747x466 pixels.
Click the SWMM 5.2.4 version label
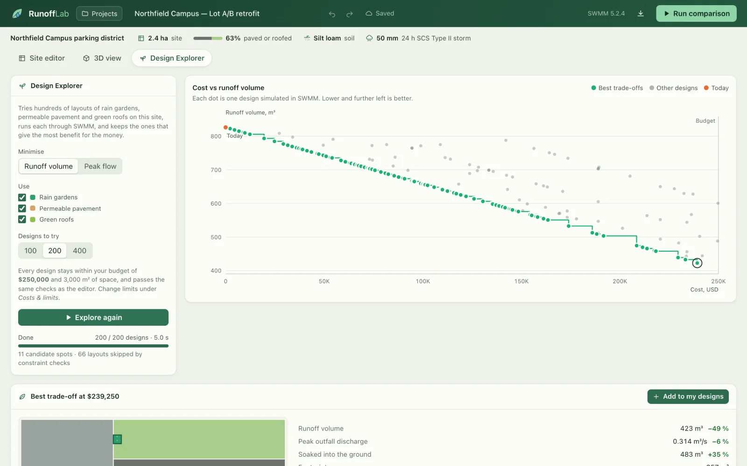(x=606, y=14)
